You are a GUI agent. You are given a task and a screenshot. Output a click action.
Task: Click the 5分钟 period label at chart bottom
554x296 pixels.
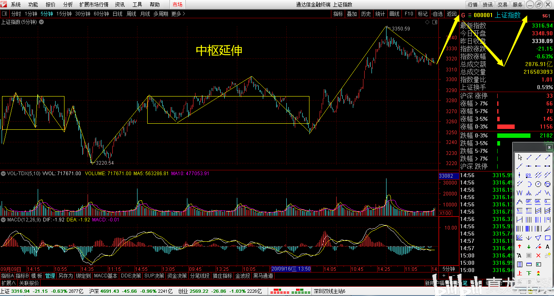pos(448,269)
